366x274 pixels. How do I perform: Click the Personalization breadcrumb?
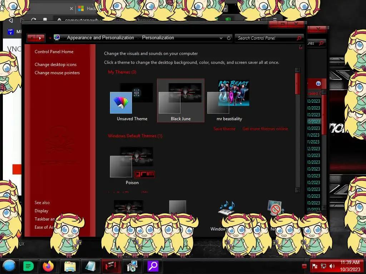158,38
